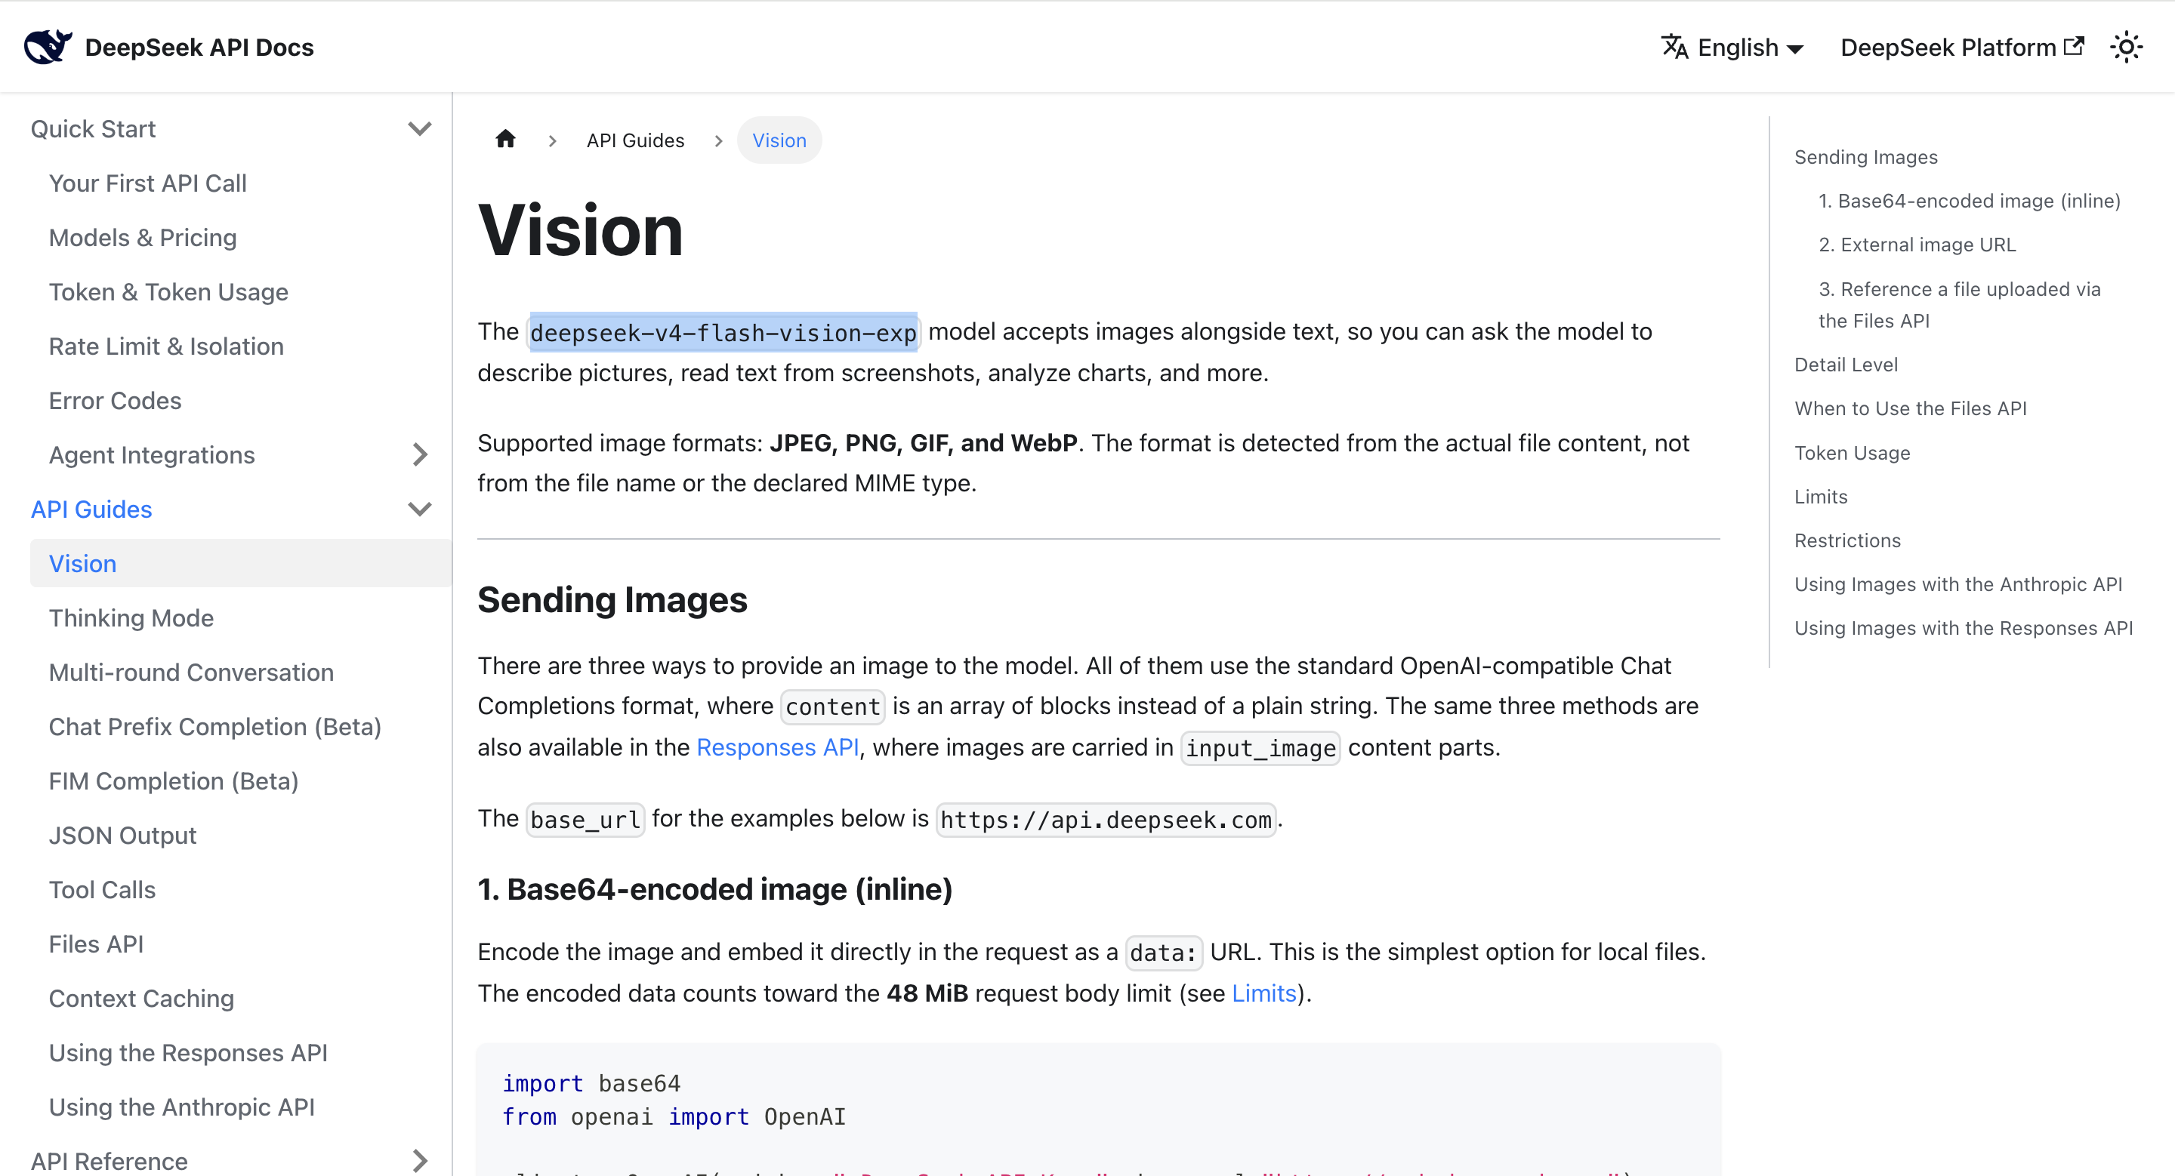Open the Quick Start sidebar category

pyautogui.click(x=93, y=129)
